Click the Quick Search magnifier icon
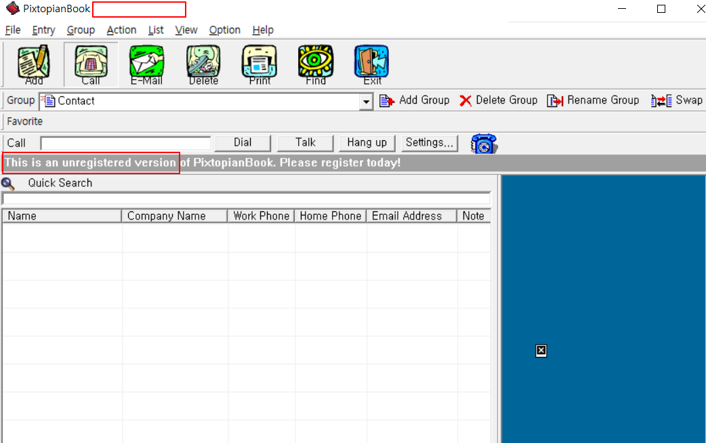This screenshot has width=706, height=443. pos(8,184)
